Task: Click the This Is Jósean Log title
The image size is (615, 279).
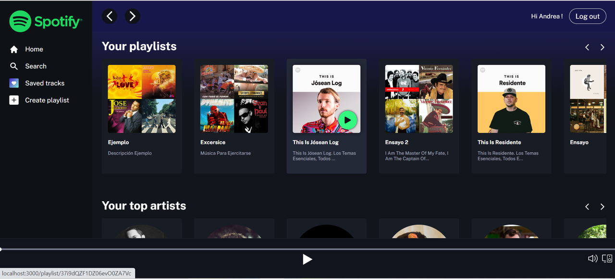Action: coord(316,142)
